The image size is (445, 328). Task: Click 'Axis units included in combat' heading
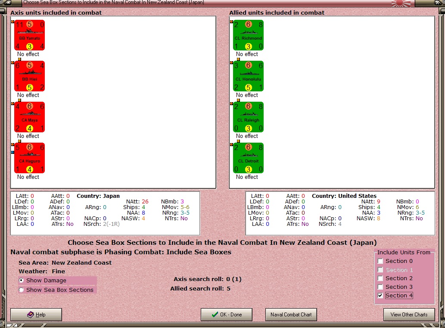point(56,13)
